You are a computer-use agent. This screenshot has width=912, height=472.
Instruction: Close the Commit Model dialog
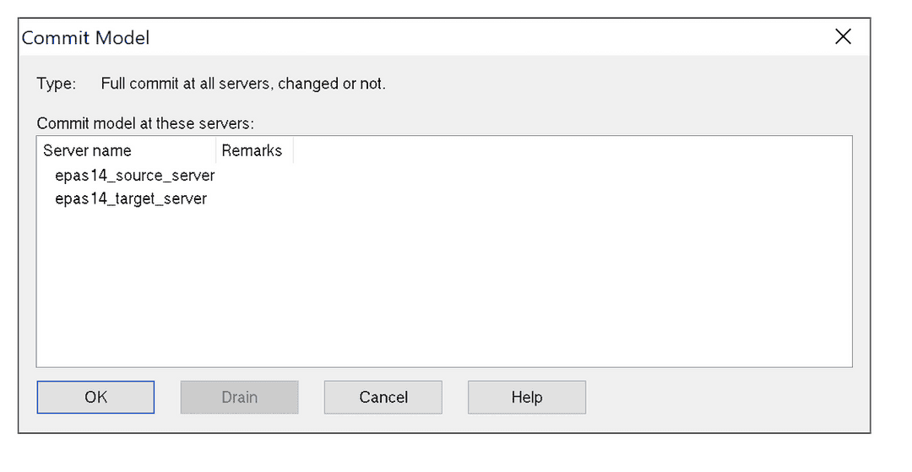(x=843, y=37)
